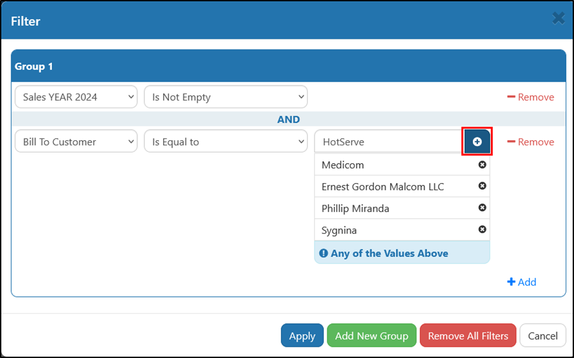Open the Bill To Customer field dropdown
This screenshot has width=574, height=358.
pos(76,141)
